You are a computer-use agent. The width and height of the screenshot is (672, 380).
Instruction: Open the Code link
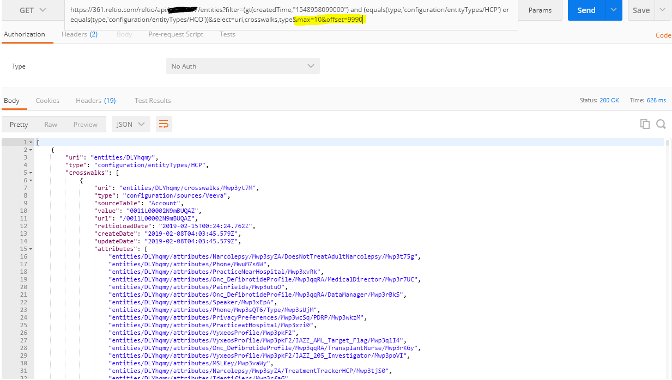coord(663,35)
